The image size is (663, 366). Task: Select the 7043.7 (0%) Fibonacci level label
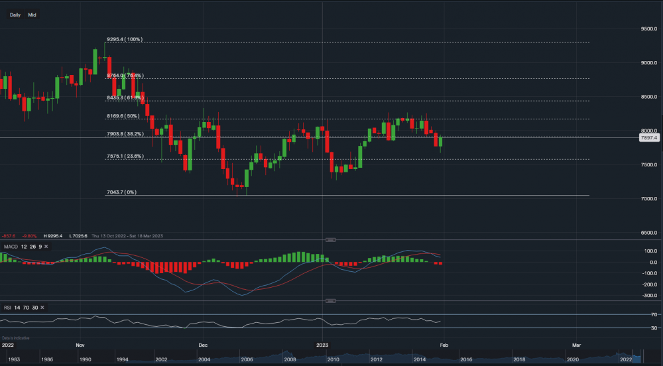121,192
